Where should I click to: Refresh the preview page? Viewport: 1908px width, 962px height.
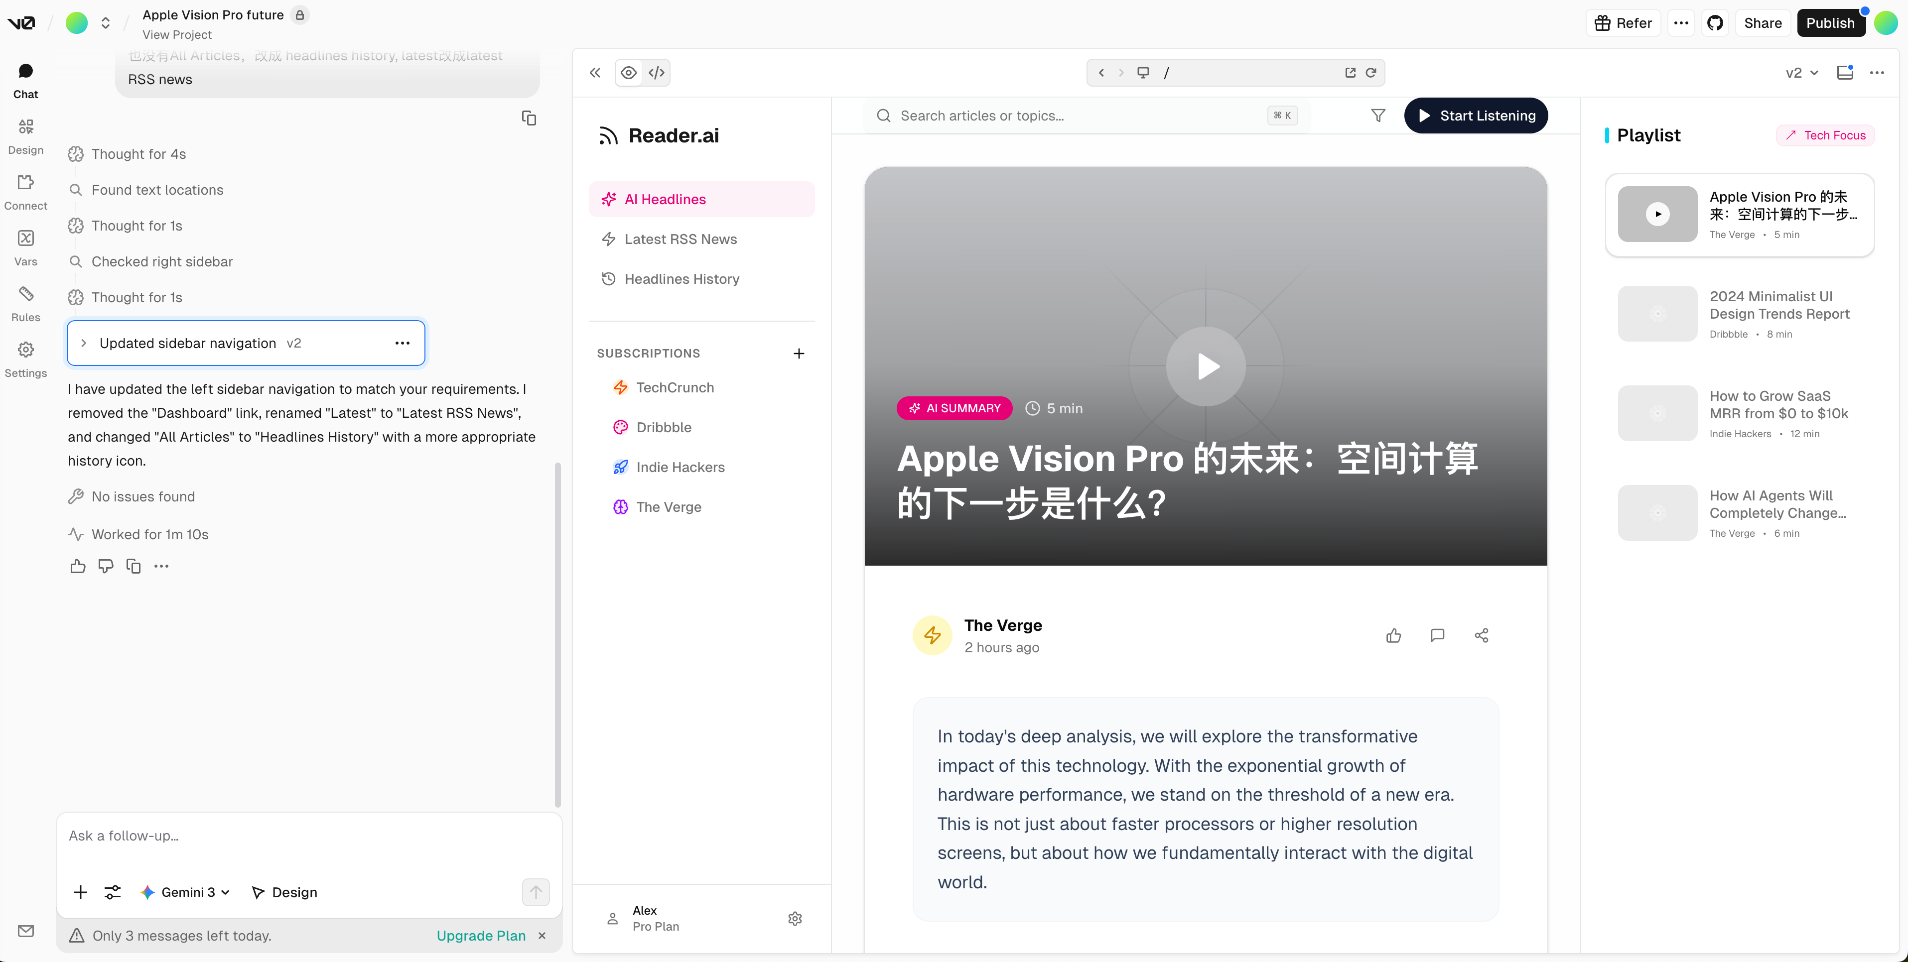pyautogui.click(x=1371, y=73)
